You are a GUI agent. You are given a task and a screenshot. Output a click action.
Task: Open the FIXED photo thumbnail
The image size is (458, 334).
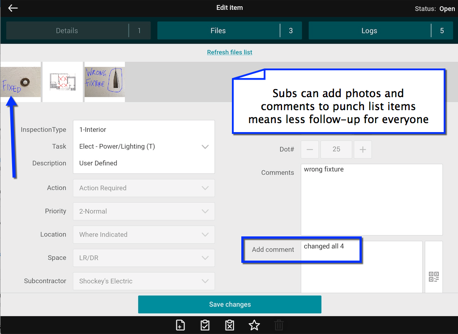(20, 82)
